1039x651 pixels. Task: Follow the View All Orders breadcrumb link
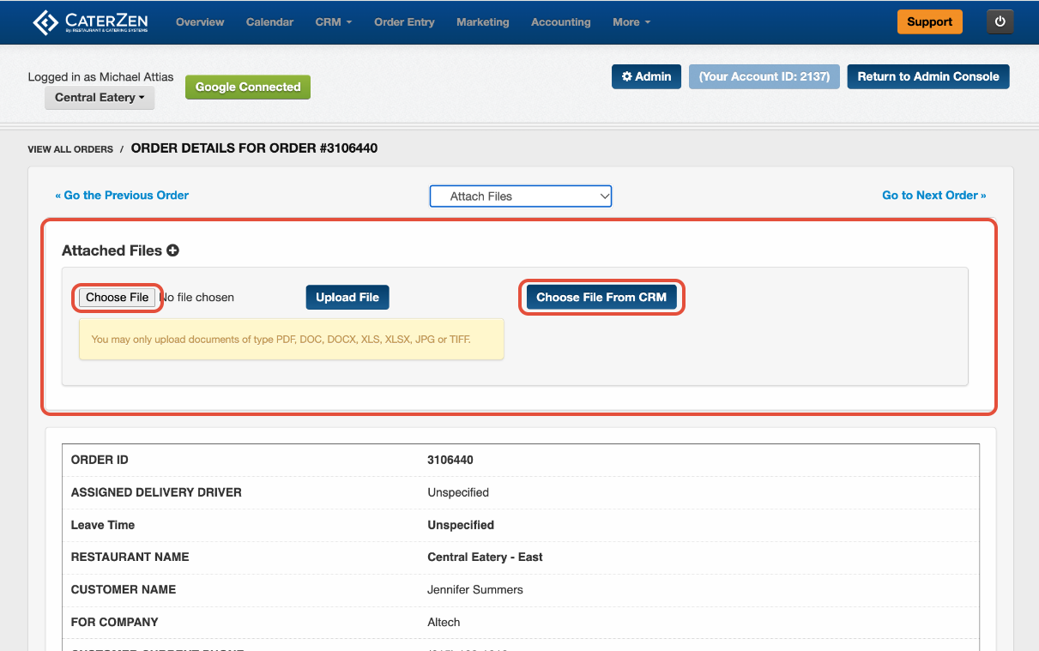(x=70, y=149)
